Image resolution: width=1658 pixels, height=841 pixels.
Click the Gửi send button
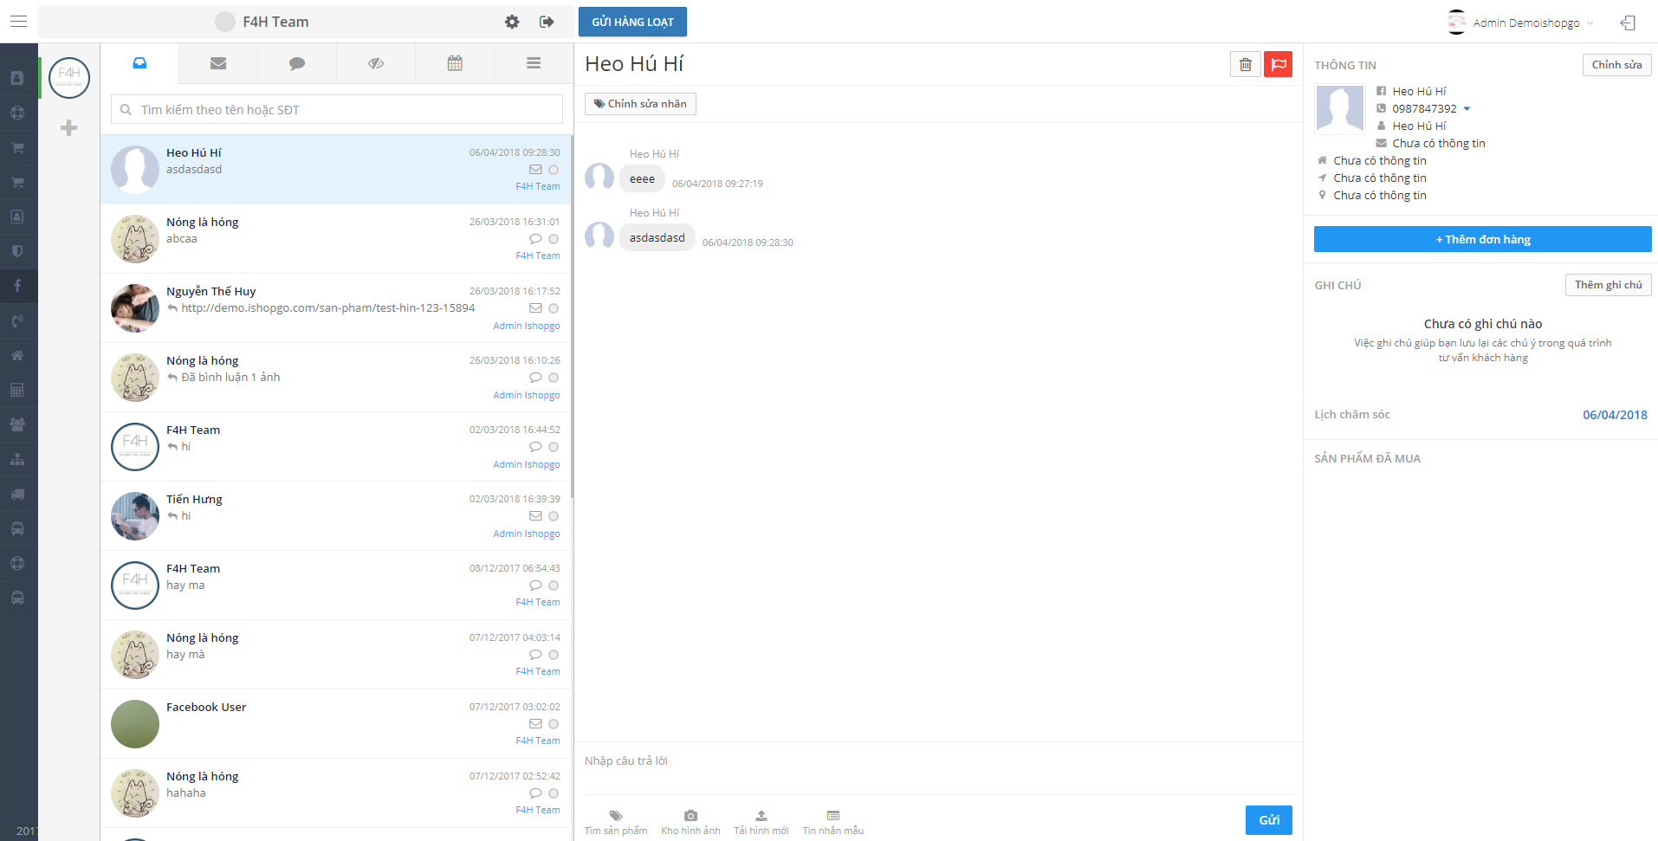(1268, 820)
